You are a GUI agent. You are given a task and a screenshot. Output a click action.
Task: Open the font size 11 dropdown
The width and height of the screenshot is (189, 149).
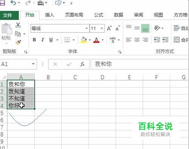(x=102, y=28)
